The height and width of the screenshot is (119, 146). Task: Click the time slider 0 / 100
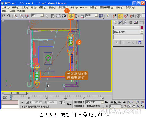15,93
